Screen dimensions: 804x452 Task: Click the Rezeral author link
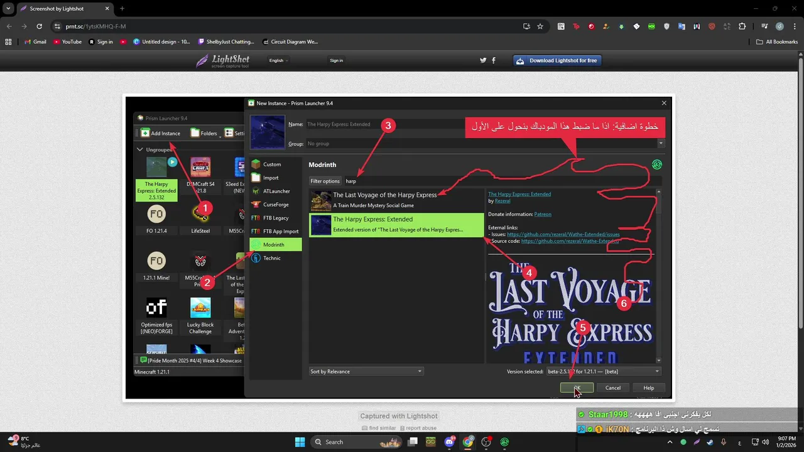click(503, 201)
